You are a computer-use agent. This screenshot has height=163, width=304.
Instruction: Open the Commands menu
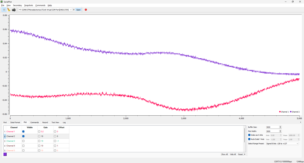coord(40,5)
